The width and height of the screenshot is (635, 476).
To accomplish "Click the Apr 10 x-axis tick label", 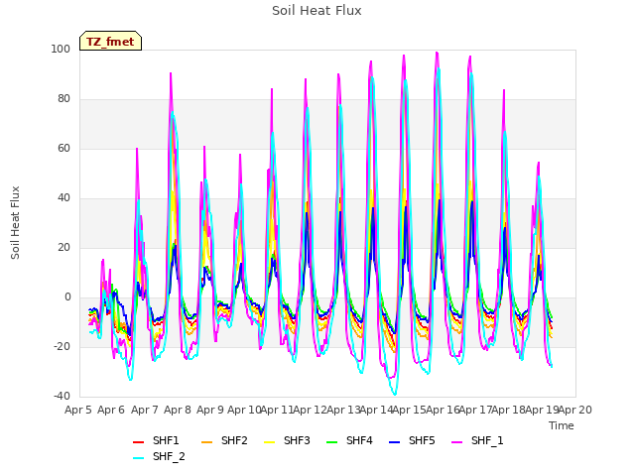I will (244, 410).
